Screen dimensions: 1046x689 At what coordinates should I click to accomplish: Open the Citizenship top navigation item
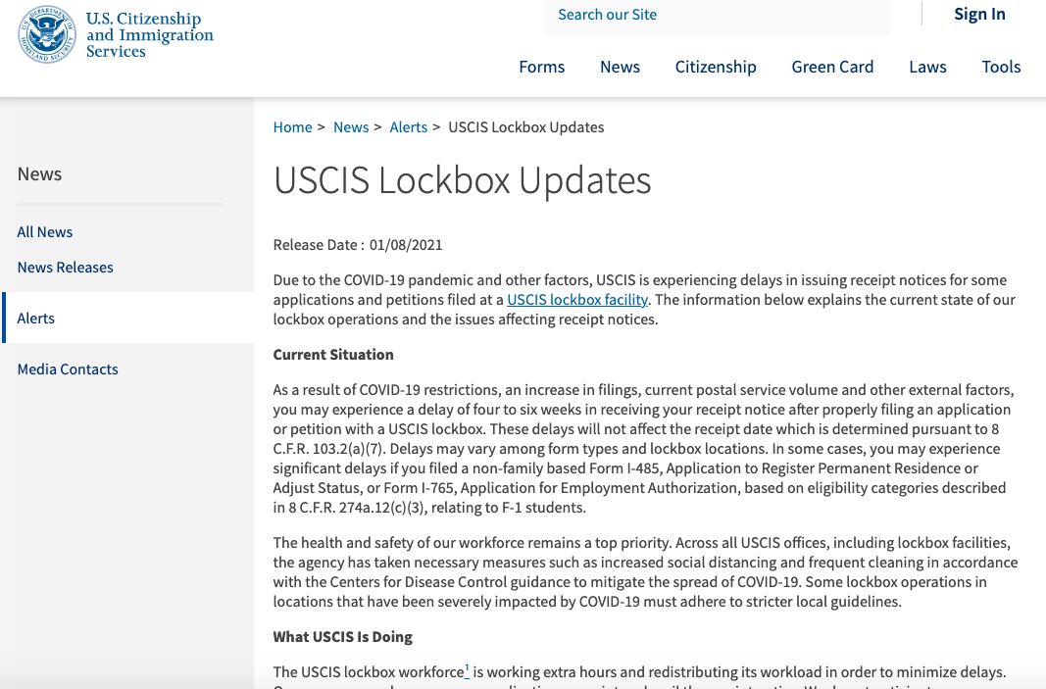point(716,67)
